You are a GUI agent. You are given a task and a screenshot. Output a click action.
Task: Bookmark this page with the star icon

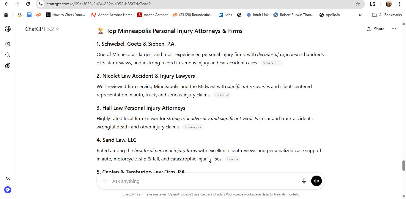(358, 4)
